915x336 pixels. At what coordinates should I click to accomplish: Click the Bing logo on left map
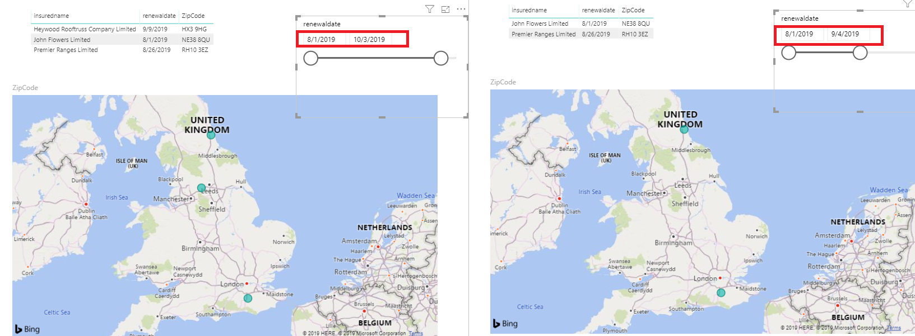(27, 329)
